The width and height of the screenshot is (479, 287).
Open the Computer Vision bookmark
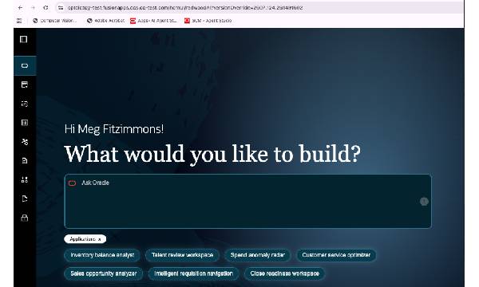pyautogui.click(x=55, y=21)
